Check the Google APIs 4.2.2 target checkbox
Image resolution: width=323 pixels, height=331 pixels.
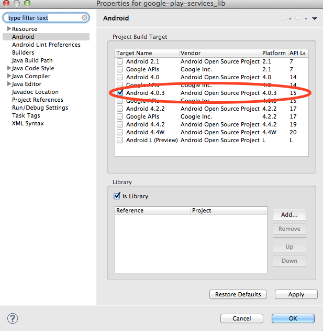click(x=120, y=116)
